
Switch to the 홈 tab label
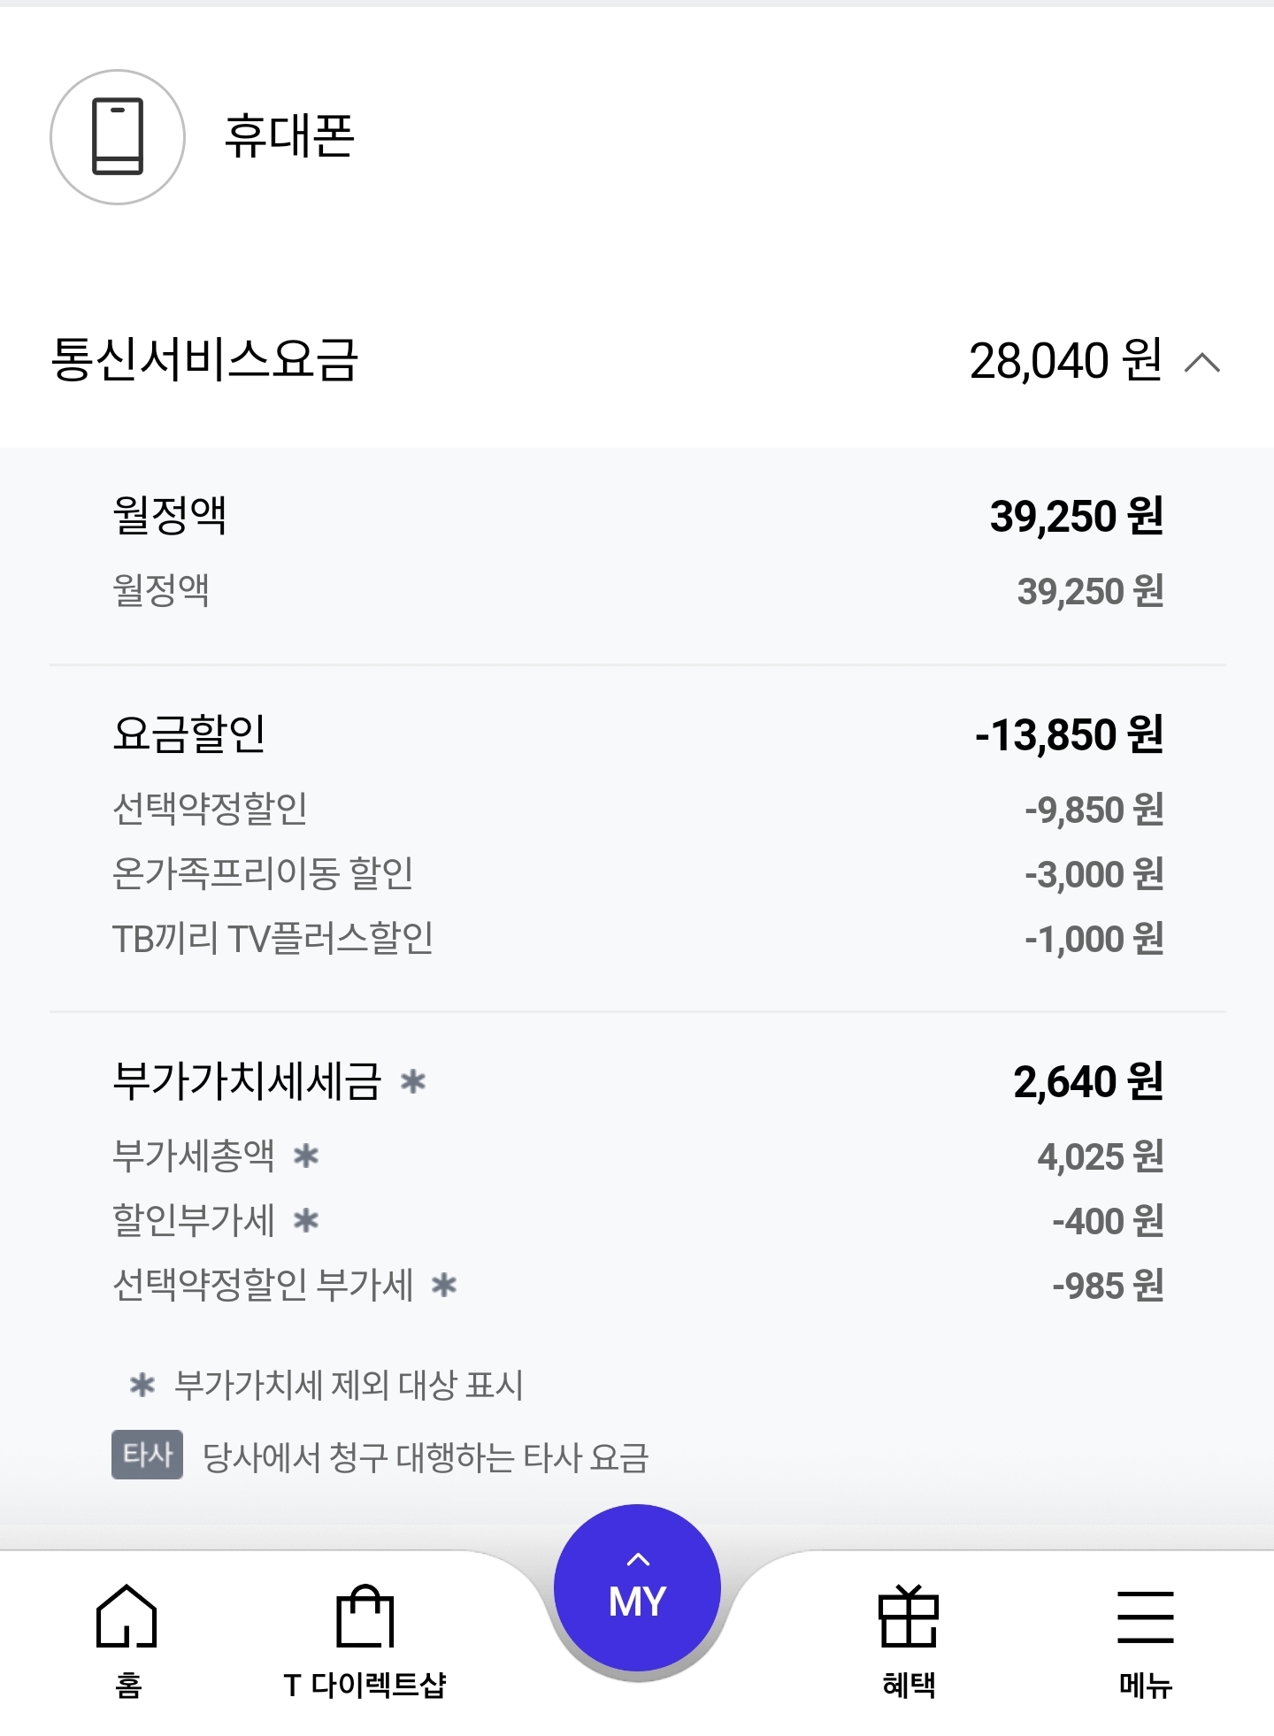[x=128, y=1685]
